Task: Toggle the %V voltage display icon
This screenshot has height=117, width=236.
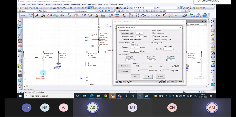Action: coord(213,71)
